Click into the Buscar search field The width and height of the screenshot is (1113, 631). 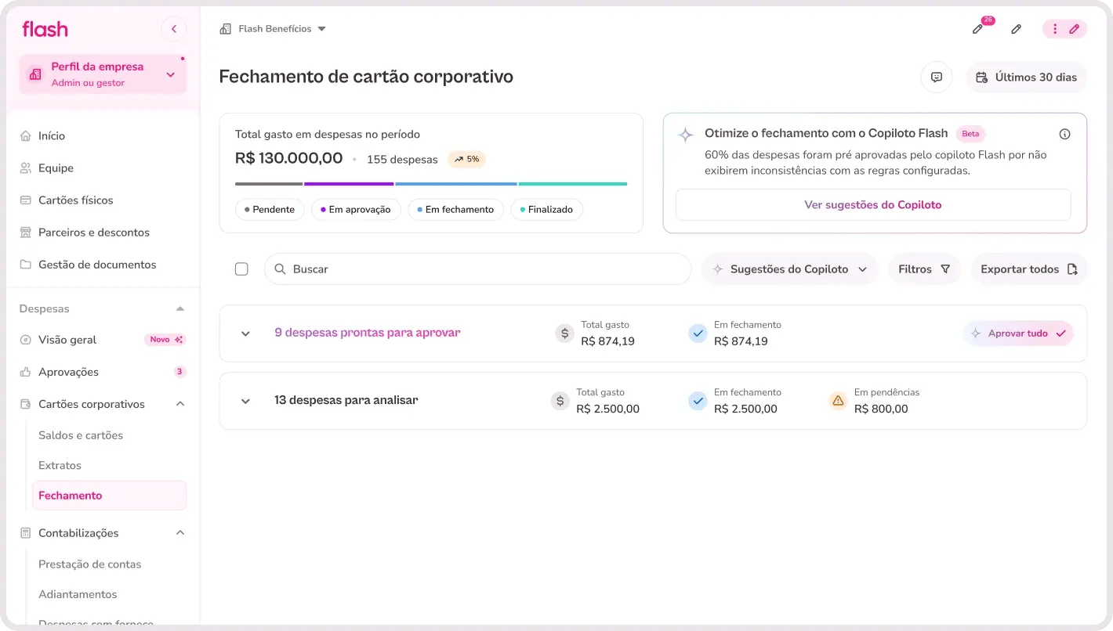(478, 269)
